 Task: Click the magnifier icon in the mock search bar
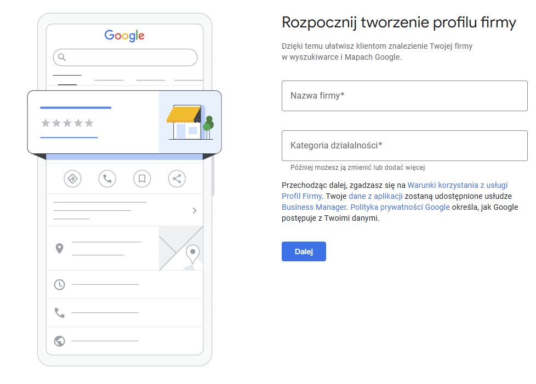62,57
